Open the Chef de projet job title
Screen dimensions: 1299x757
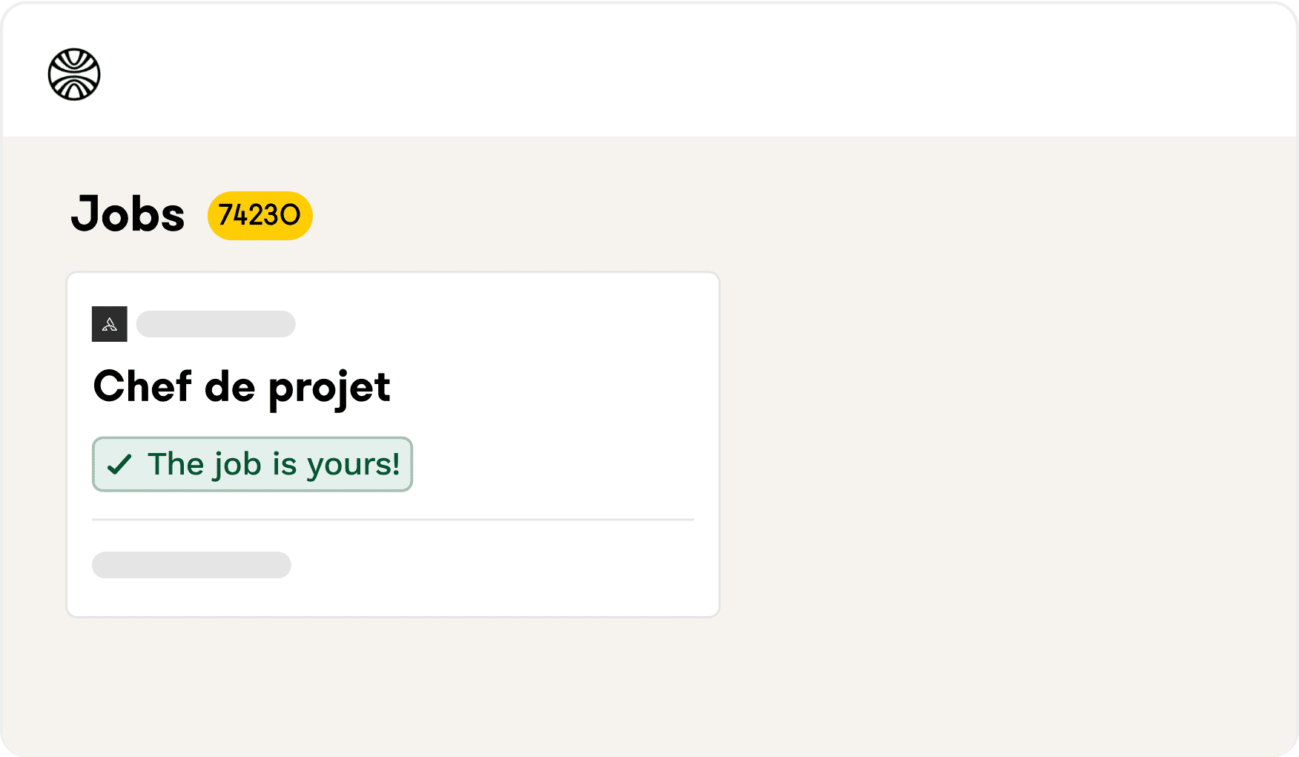pos(242,387)
